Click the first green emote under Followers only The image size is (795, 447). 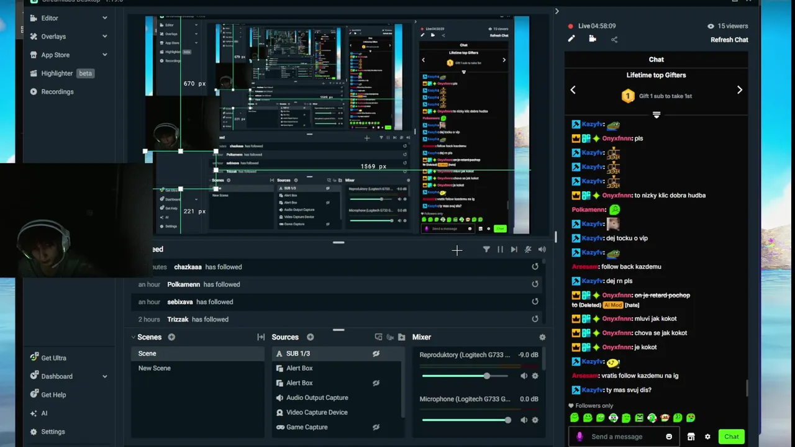tap(575, 418)
